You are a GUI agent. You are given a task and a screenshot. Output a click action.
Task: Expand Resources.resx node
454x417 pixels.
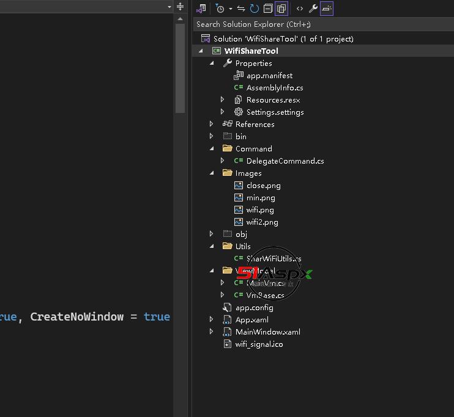tap(222, 100)
